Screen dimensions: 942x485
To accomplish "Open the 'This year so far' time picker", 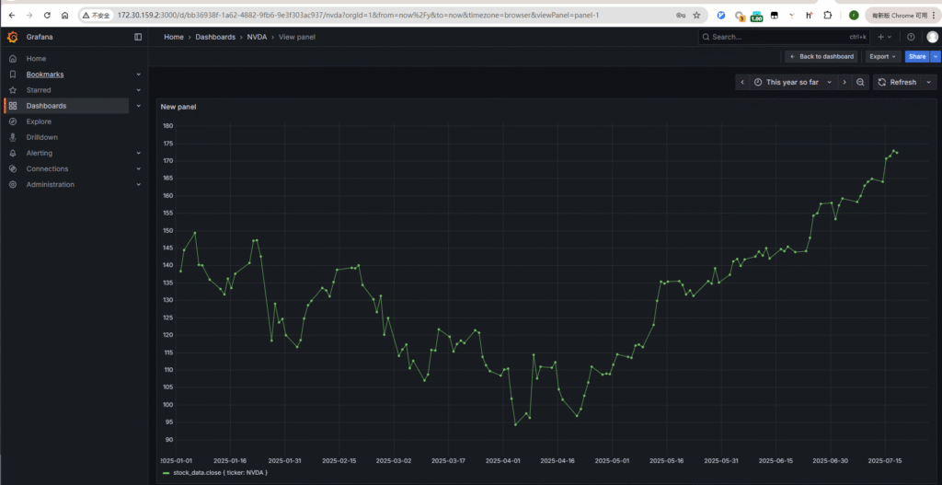I will click(x=792, y=82).
